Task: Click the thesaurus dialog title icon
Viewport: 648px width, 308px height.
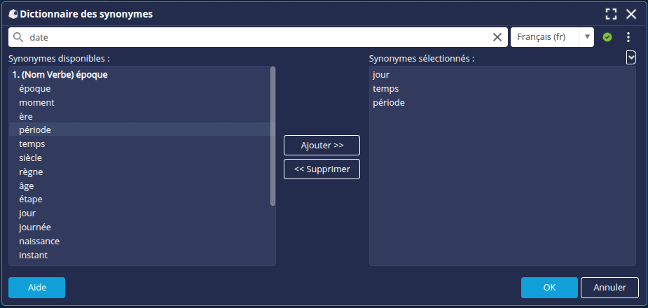Action: point(13,14)
